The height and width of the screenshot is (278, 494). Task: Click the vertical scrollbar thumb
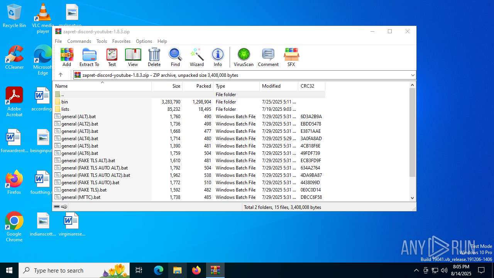412,132
